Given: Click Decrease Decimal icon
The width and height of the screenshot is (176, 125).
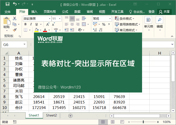Looking at the screenshot, I should pyautogui.click(x=101, y=30).
